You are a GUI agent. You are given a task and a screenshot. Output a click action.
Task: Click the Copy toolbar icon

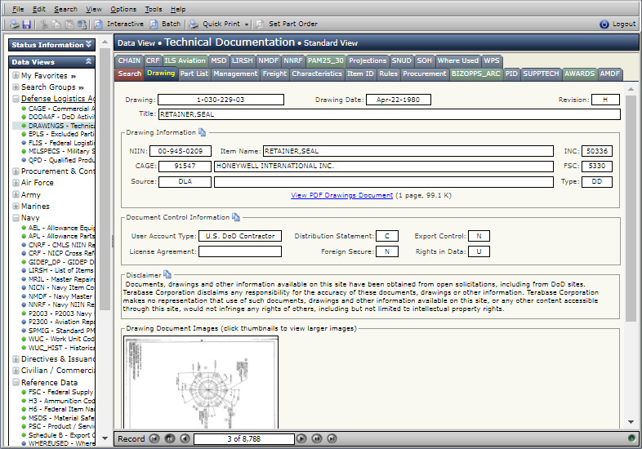click(x=56, y=24)
